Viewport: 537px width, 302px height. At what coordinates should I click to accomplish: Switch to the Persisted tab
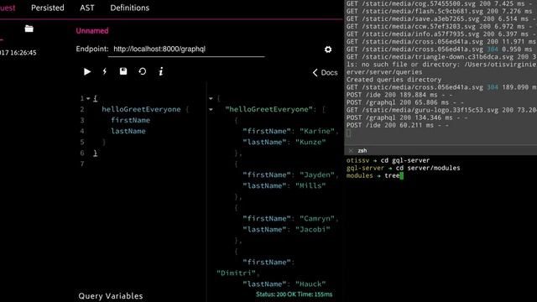tap(48, 8)
